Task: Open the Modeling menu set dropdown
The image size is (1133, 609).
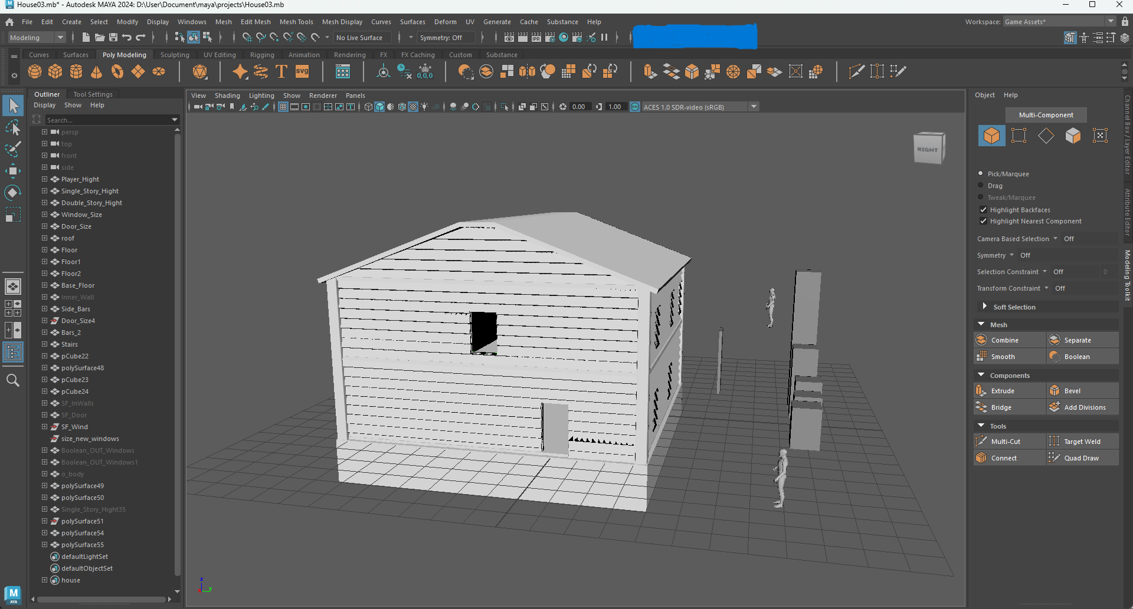Action: 37,37
